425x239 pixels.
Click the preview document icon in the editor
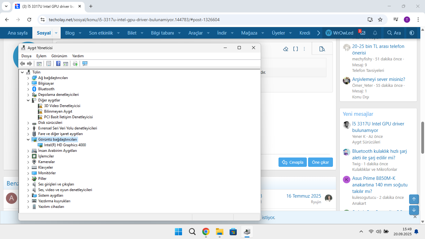coord(322,49)
